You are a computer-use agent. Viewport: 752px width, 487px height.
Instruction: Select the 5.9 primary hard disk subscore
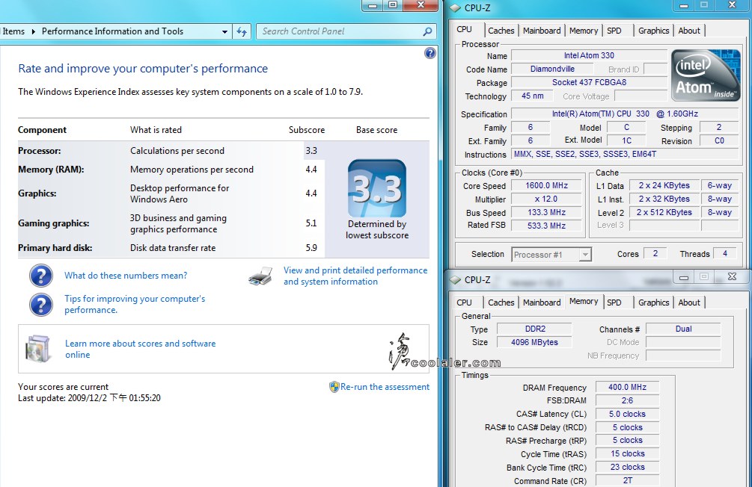pyautogui.click(x=311, y=248)
